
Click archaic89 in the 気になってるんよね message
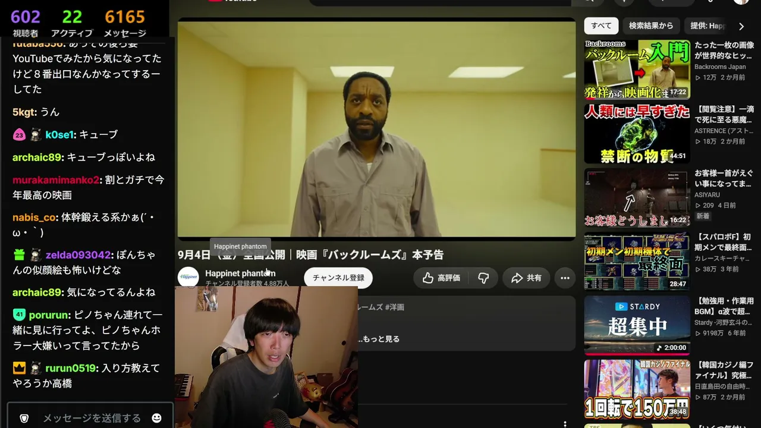[x=37, y=292]
